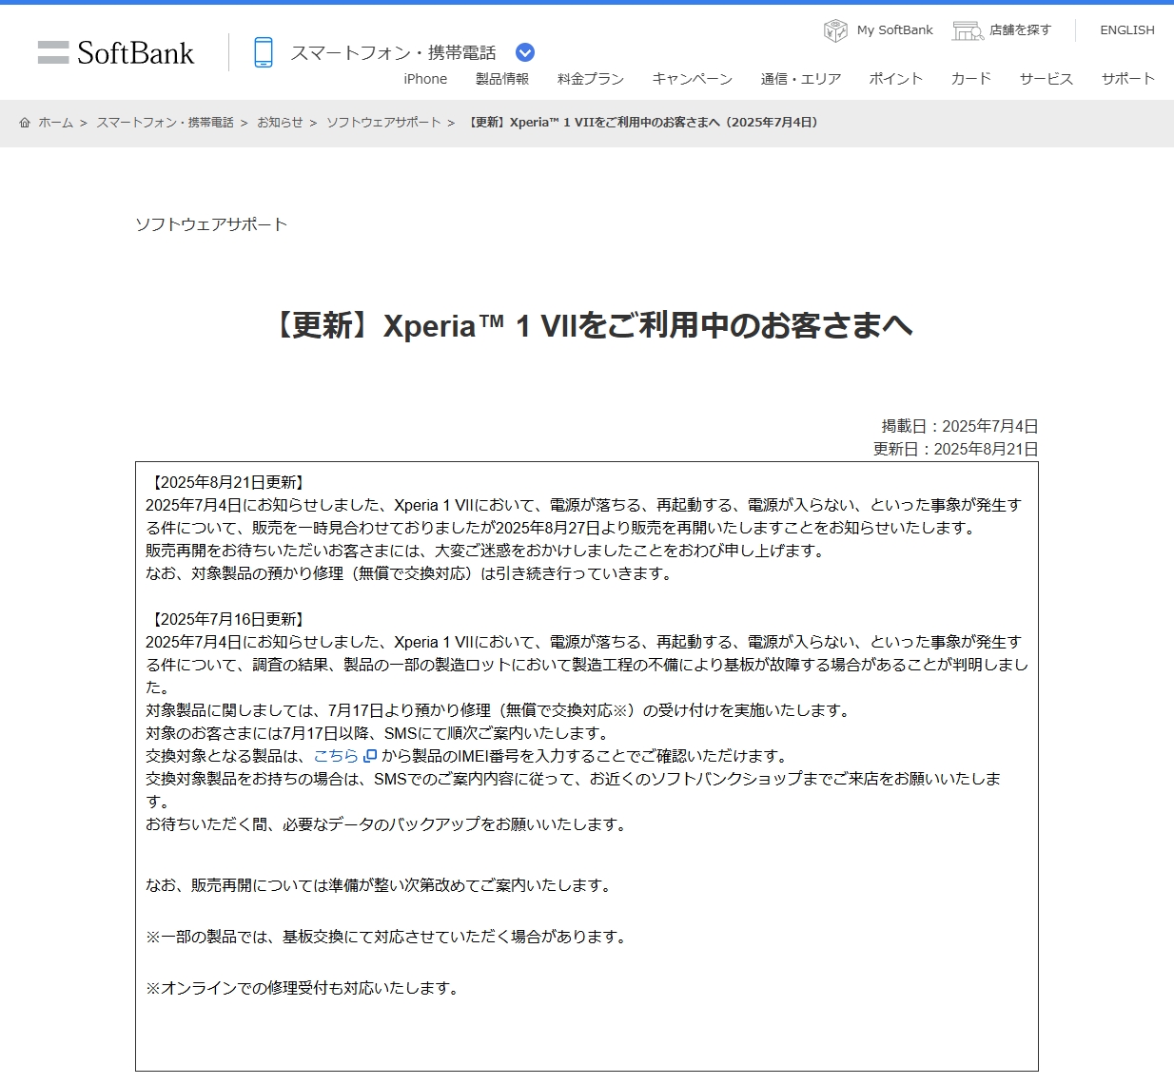Click current page breadcrumb title

pyautogui.click(x=643, y=123)
